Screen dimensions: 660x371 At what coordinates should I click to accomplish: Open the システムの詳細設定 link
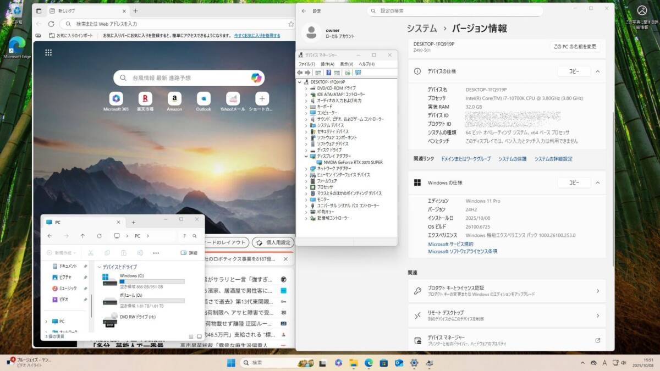click(553, 159)
